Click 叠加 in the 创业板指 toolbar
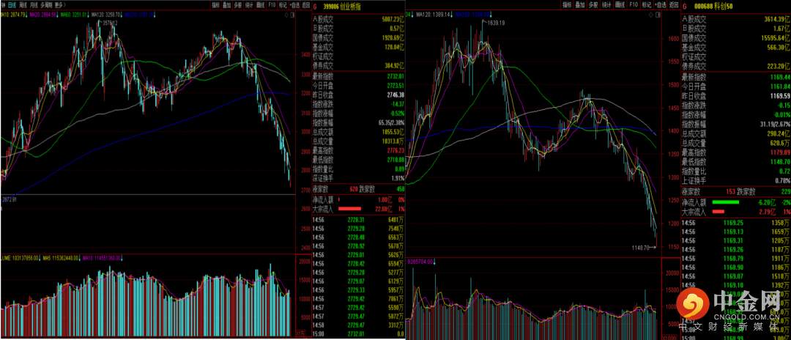791x340 pixels. [x=226, y=5]
